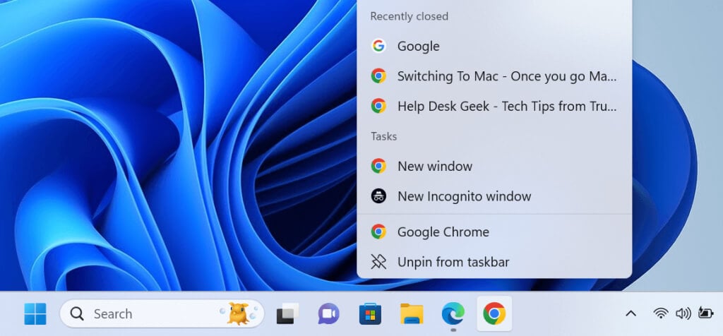The image size is (723, 336).
Task: Reopen the recently closed Google page
Action: pos(494,46)
